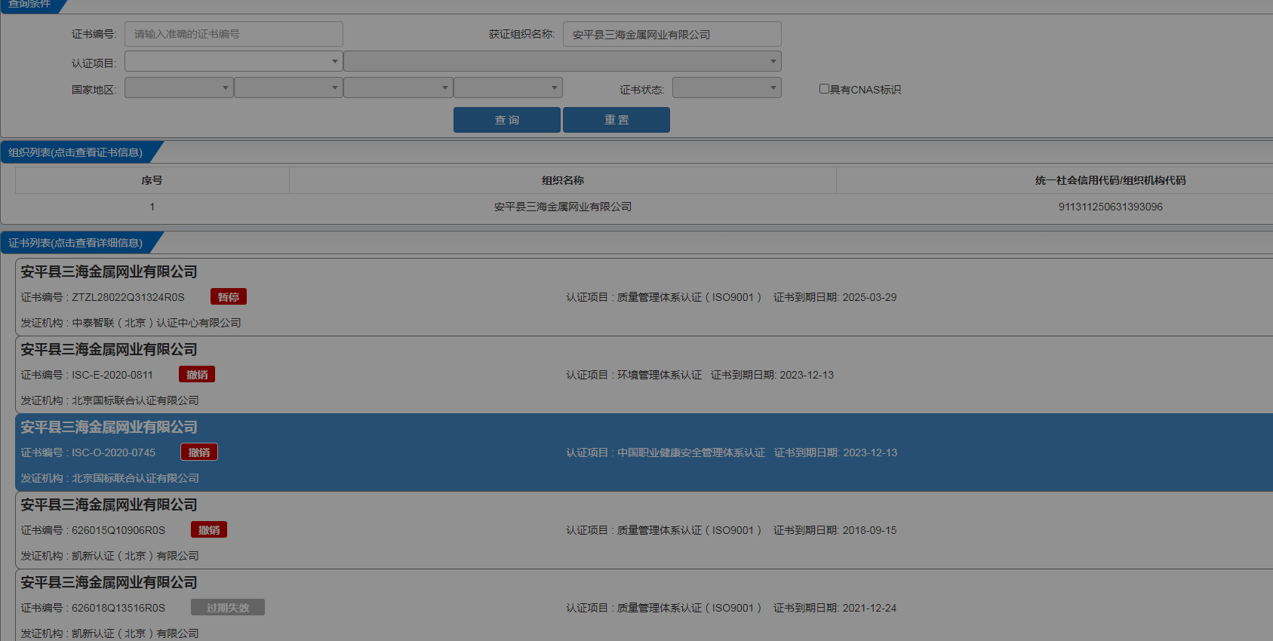Click expiry date 2021-12-24

coord(869,608)
